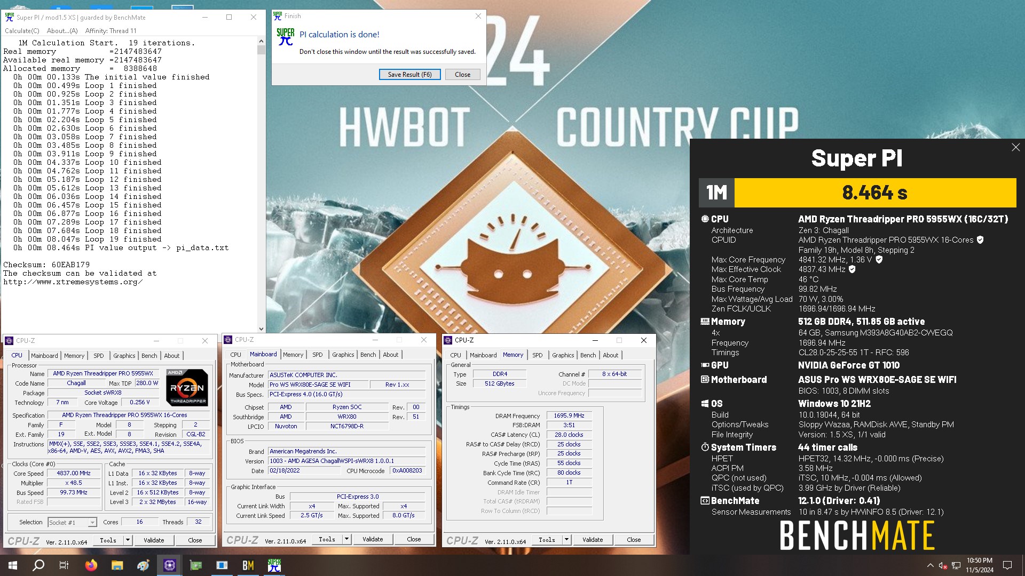1025x576 pixels.
Task: Click the volume muted tray icon
Action: click(x=943, y=565)
